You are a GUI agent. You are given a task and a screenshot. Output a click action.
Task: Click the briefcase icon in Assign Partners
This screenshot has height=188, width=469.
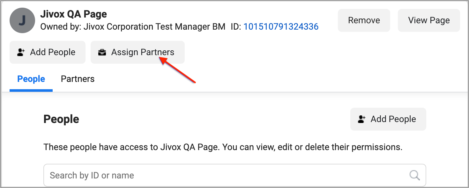[x=102, y=52]
